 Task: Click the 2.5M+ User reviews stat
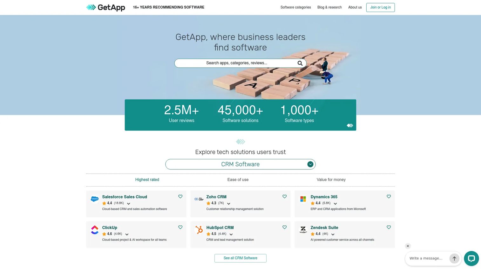click(x=181, y=113)
